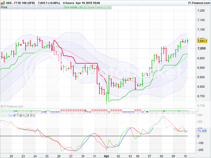Click the current price tag 7,041.1

[x=202, y=41]
